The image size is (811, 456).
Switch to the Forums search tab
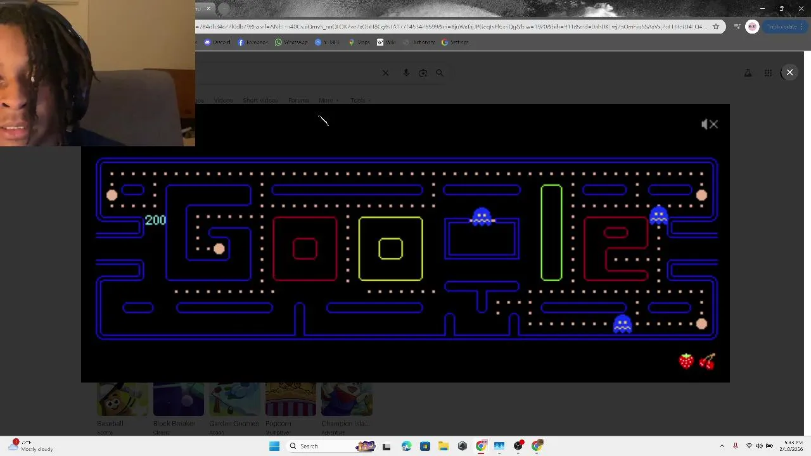[x=298, y=100]
